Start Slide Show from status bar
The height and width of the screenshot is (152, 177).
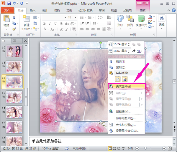tap(123, 148)
